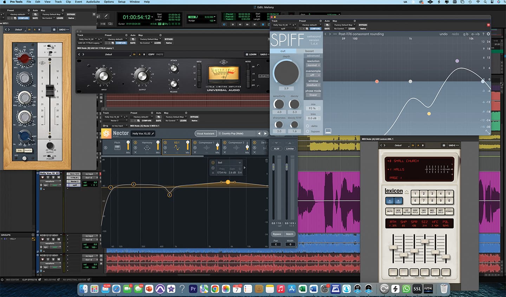Open the Clip menu
The image size is (506, 297).
coord(68,2)
